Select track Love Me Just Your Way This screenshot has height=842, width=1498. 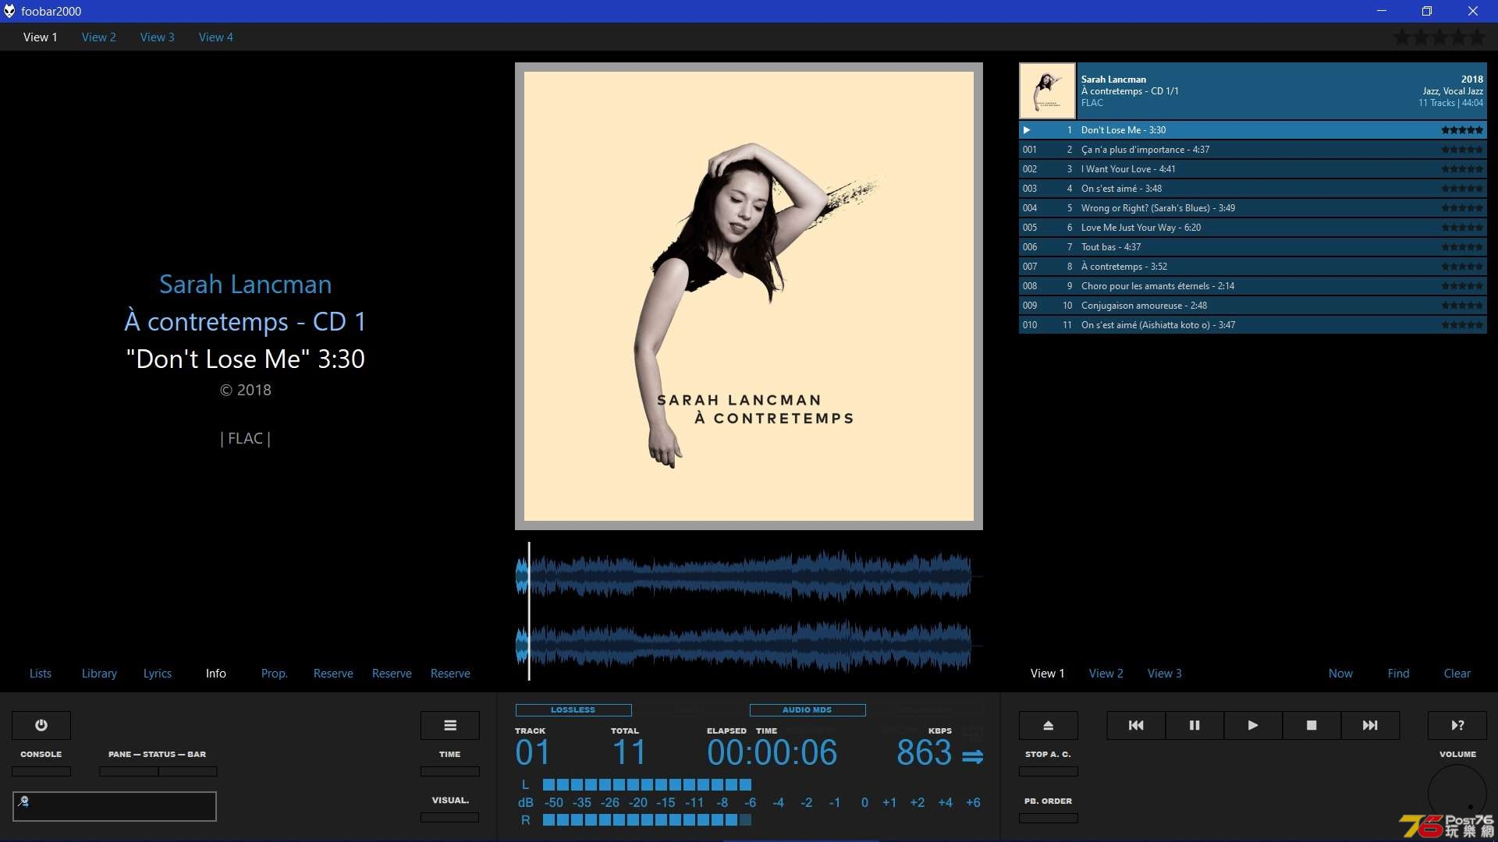click(x=1253, y=228)
